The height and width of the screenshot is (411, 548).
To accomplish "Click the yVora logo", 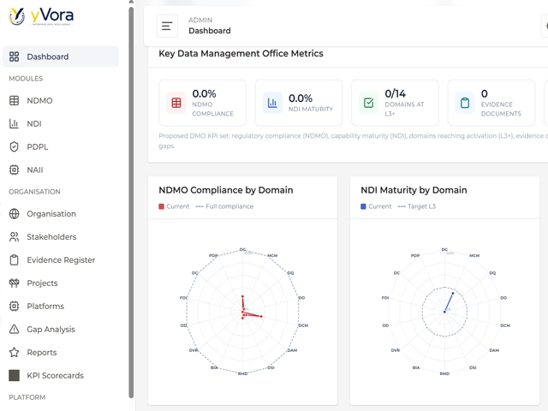I will [x=41, y=16].
